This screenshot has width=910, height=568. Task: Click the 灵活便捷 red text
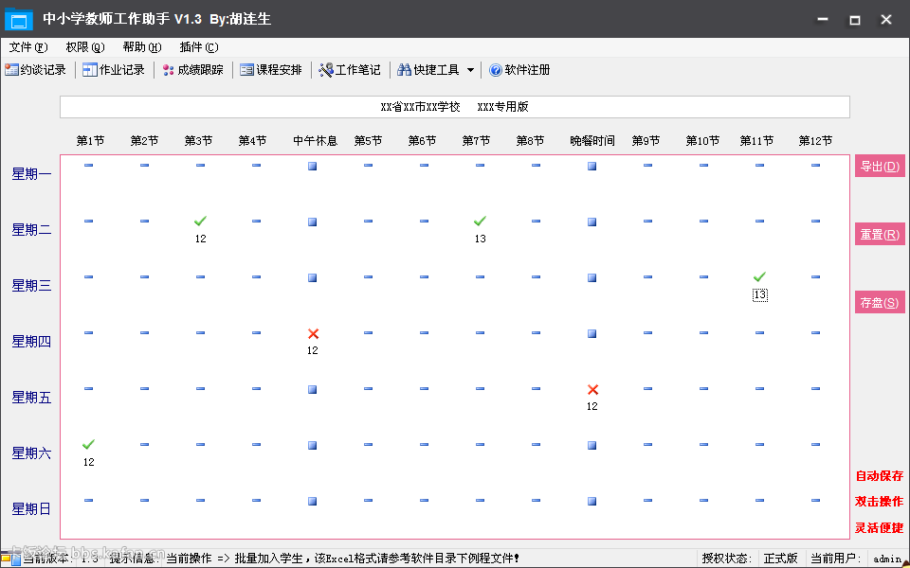point(880,528)
